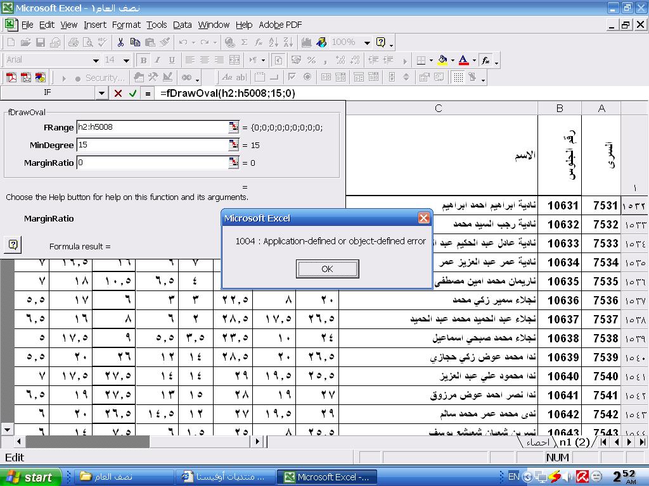Click the MarginRatio input field

[x=152, y=163]
